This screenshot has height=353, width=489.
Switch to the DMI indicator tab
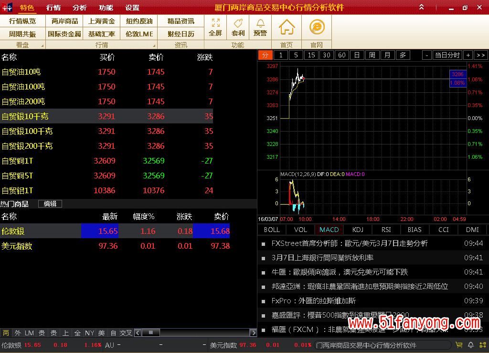472,230
